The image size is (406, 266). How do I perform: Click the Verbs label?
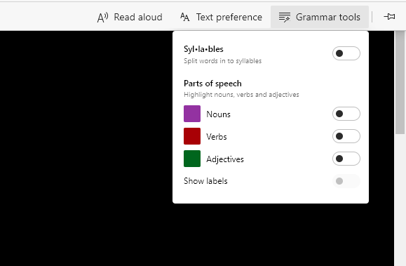(x=217, y=137)
